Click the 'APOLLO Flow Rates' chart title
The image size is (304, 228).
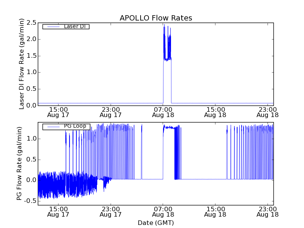tap(156, 18)
